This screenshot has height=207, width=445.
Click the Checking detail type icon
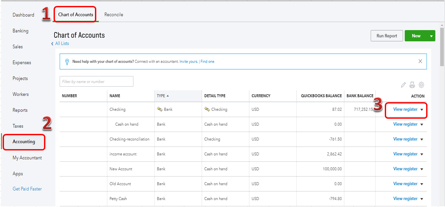point(207,109)
